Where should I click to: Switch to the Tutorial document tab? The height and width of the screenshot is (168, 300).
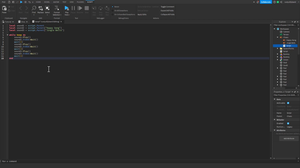tap(8, 22)
